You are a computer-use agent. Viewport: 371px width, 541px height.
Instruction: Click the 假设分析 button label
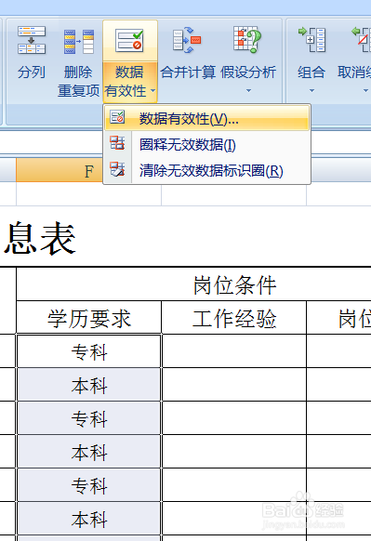pos(248,73)
